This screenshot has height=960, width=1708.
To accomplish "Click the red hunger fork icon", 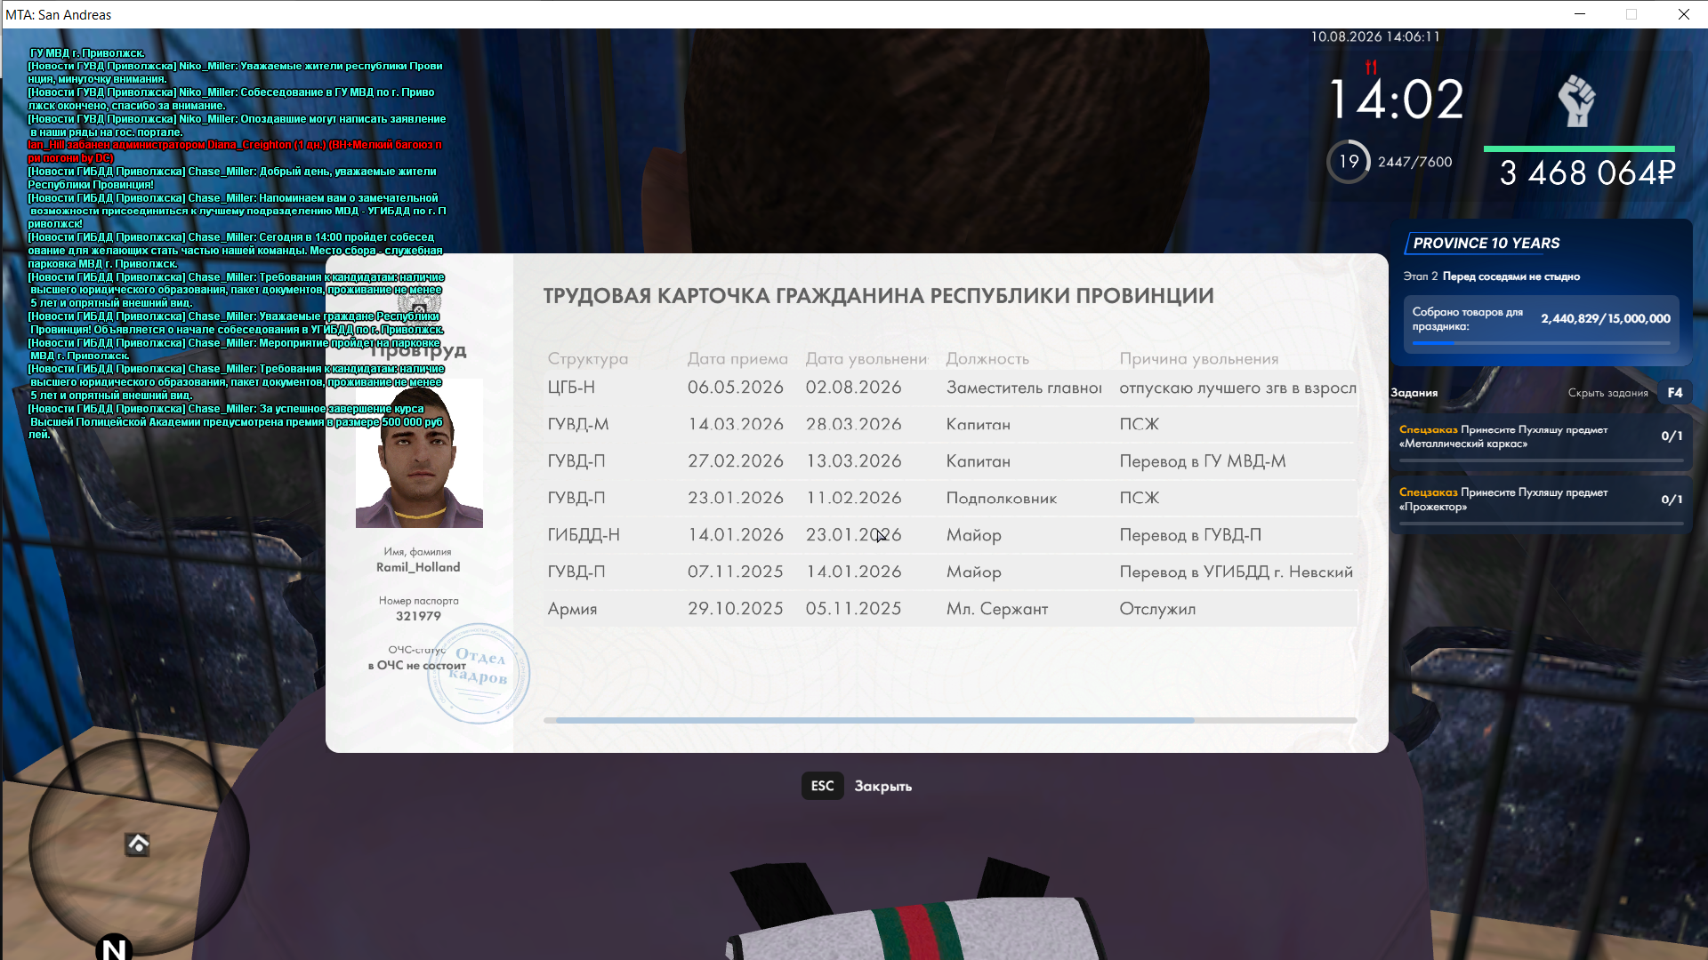I will pos(1371,67).
